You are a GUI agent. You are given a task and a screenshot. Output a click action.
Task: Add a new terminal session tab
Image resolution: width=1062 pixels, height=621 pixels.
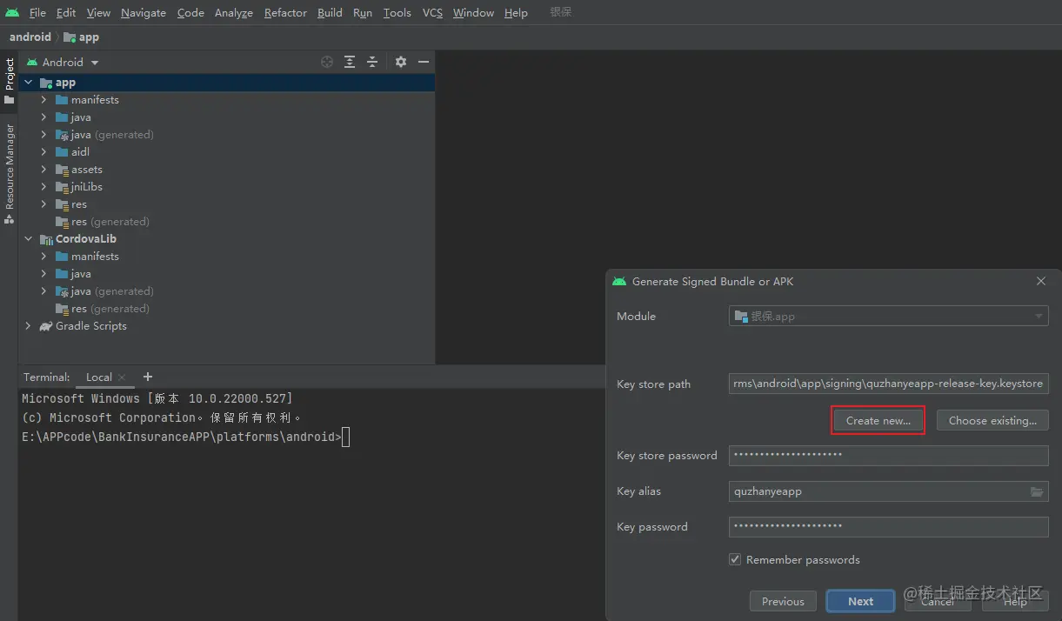(x=148, y=377)
